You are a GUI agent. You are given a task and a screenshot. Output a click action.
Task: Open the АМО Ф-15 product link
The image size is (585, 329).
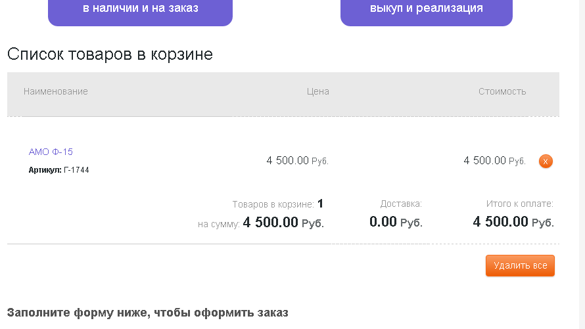[x=51, y=152]
